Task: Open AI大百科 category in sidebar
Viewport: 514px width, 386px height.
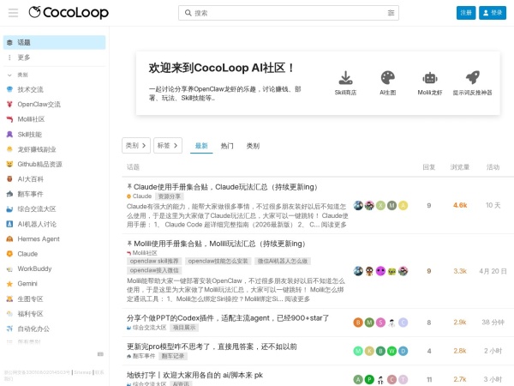Action: 30,179
